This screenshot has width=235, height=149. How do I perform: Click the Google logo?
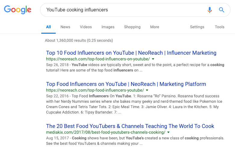[17, 10]
